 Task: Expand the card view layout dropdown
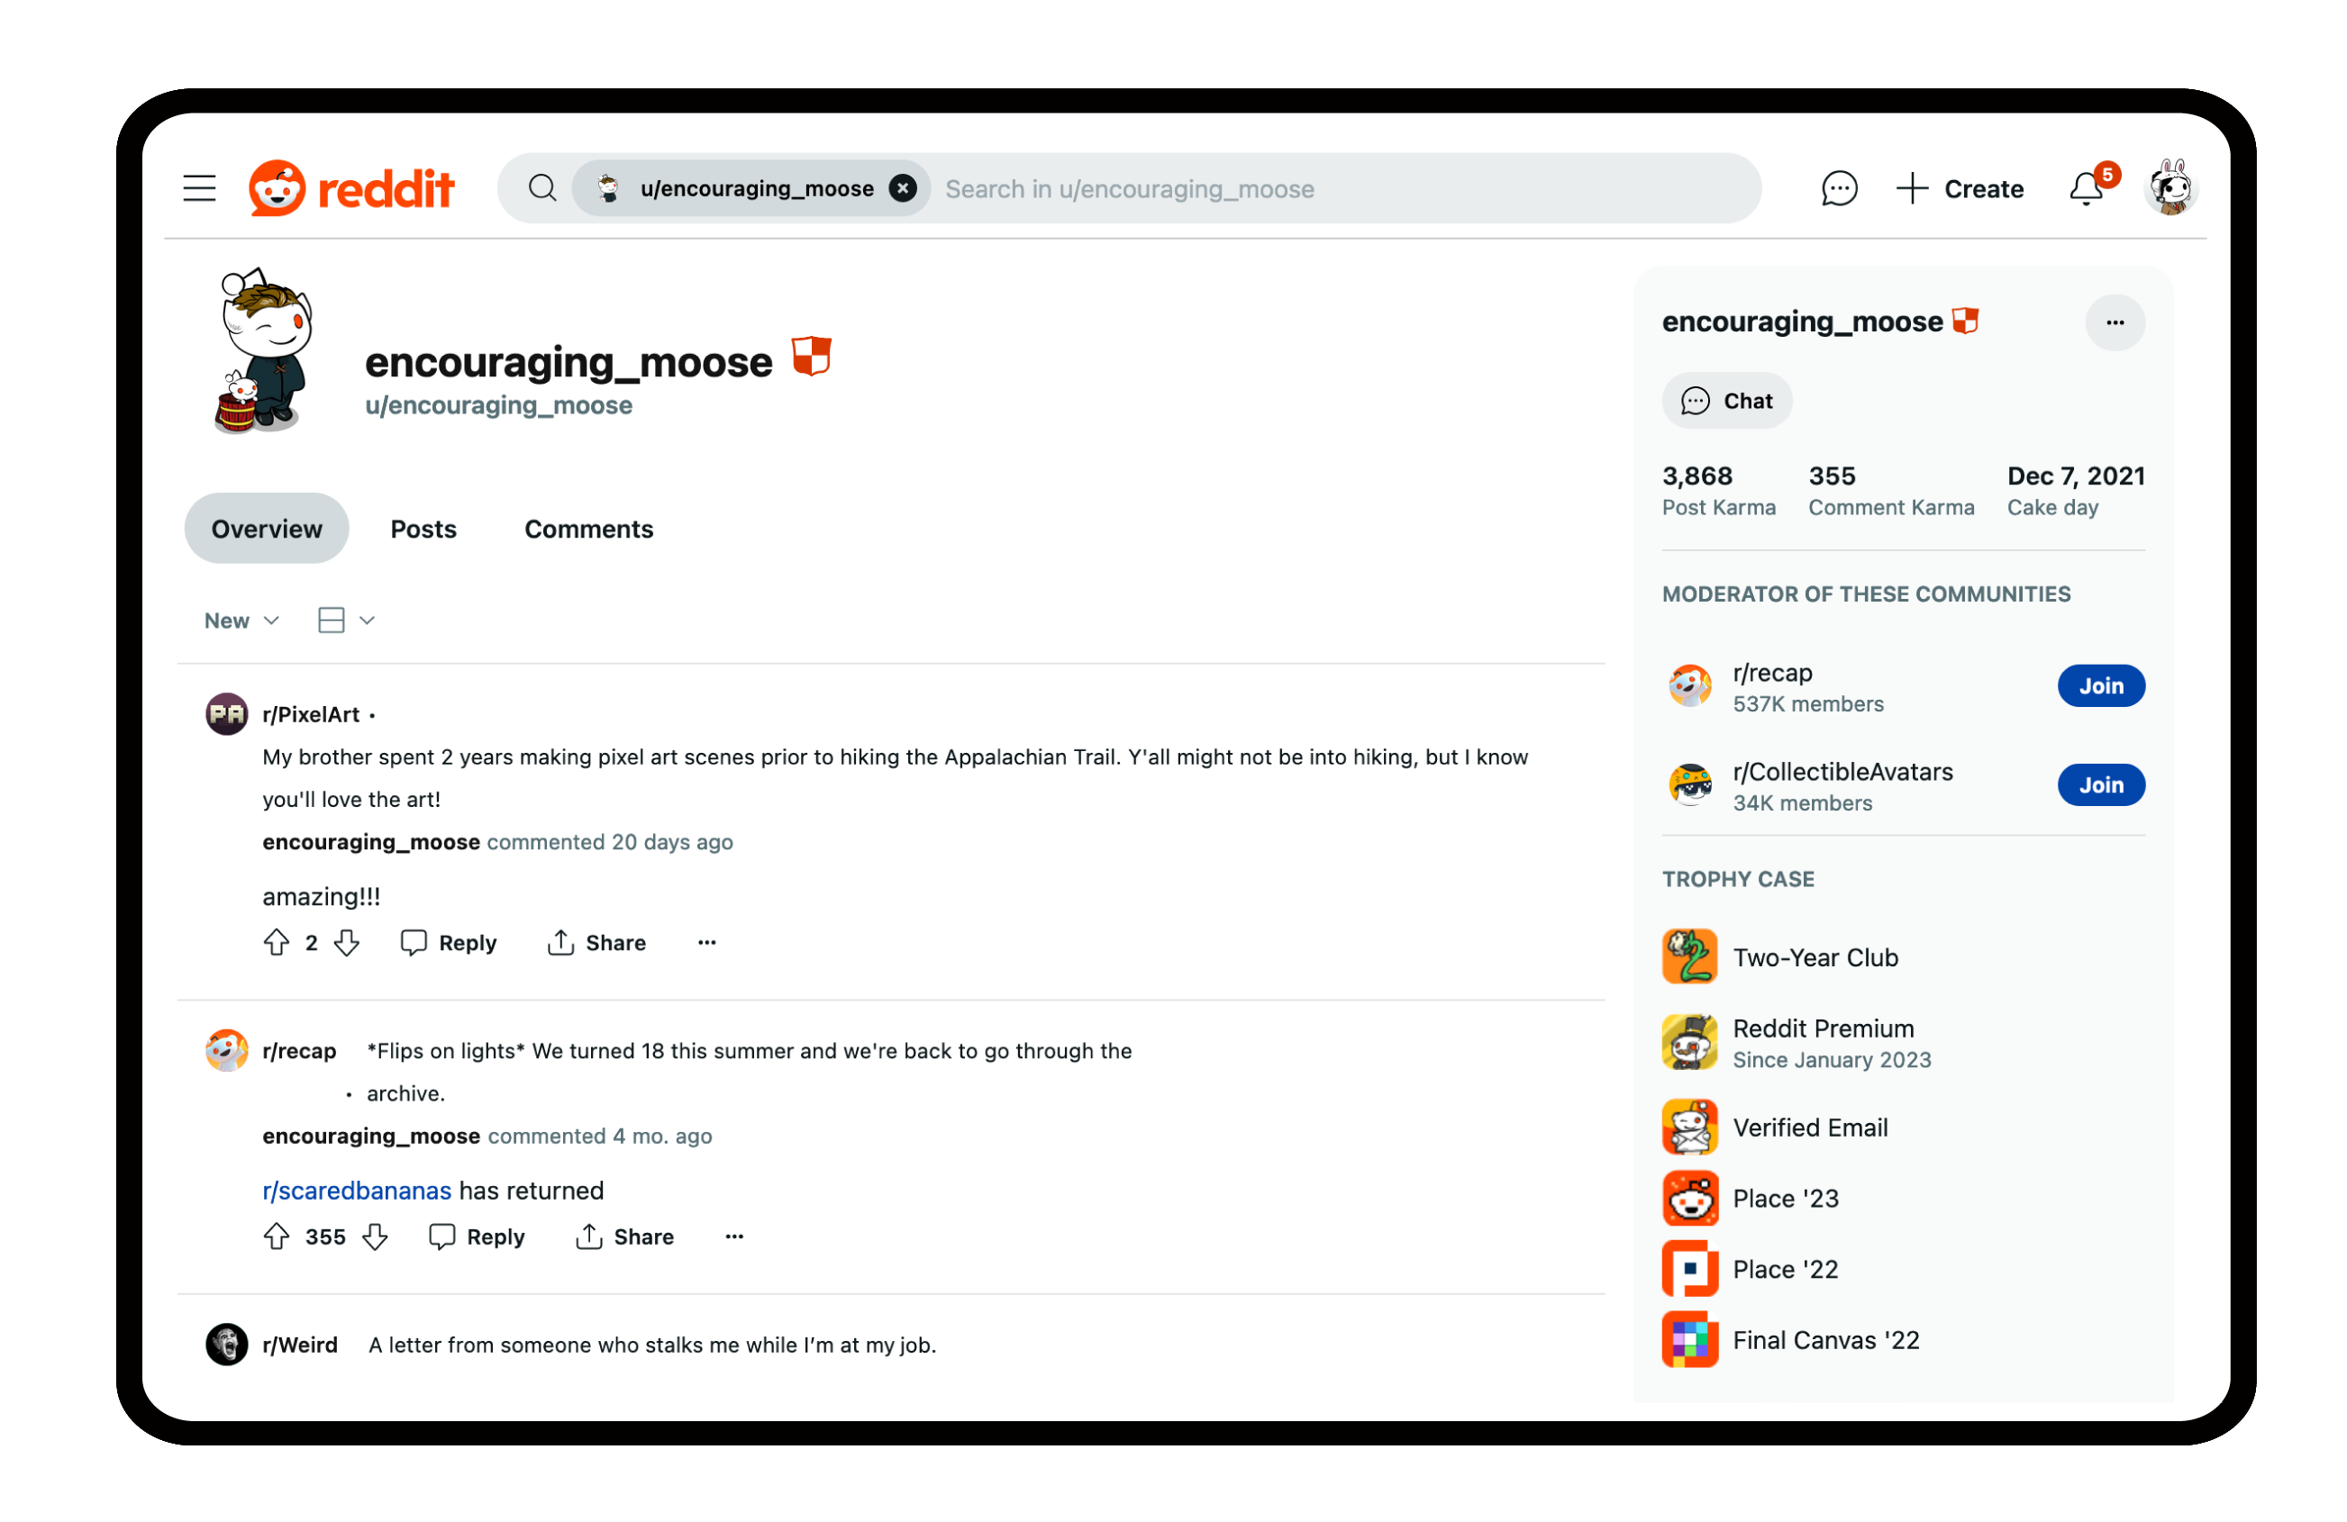[x=346, y=620]
